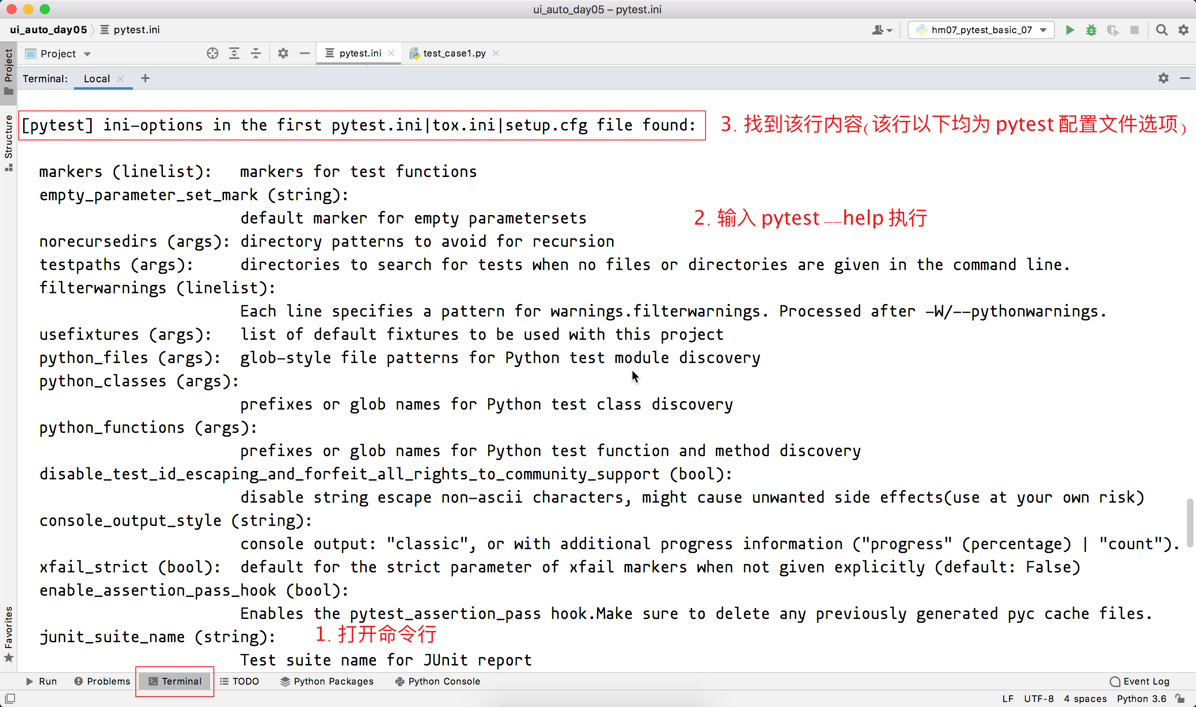Run with coverage icon

point(1113,30)
